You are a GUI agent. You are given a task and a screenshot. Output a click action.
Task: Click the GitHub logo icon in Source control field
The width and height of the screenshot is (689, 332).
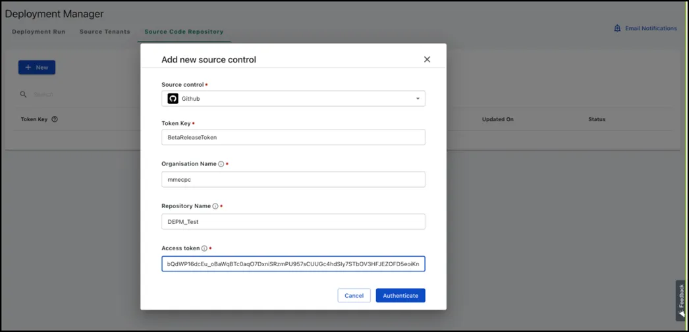click(173, 99)
